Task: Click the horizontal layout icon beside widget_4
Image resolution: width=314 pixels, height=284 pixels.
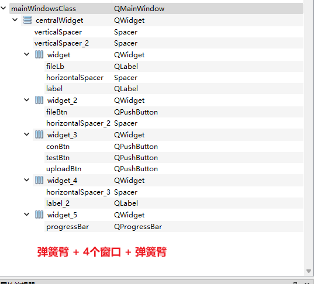Action: click(39, 180)
